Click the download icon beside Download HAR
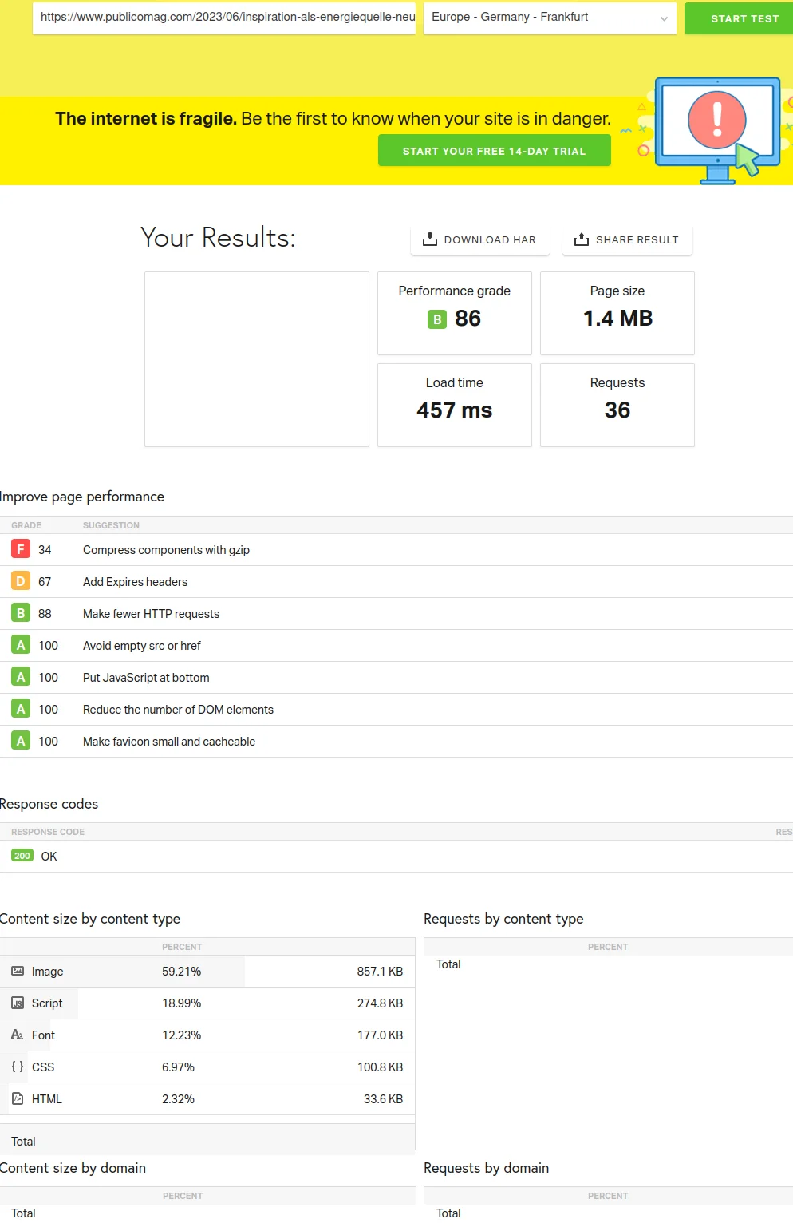The width and height of the screenshot is (793, 1231). (x=429, y=239)
